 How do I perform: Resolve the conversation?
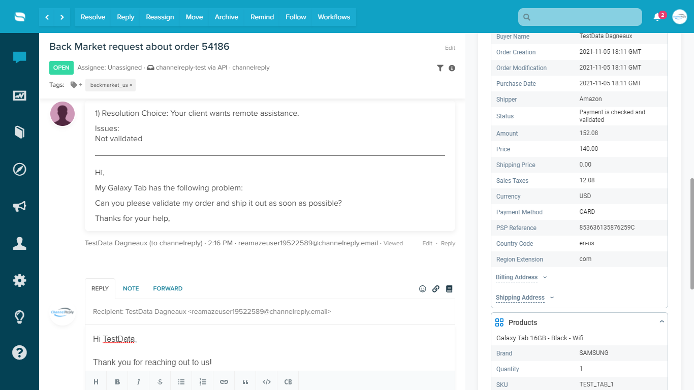[93, 17]
